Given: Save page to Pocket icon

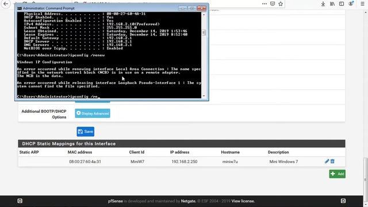Looking at the screenshot, I should tap(273, 4).
